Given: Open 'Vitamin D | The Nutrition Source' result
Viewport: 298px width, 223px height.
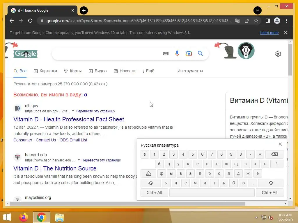Looking at the screenshot, I should (x=55, y=168).
